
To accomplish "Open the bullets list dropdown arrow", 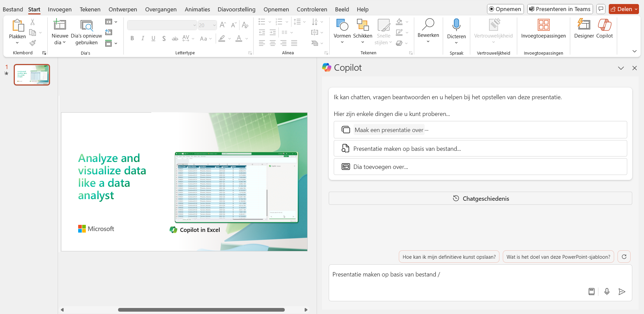I will [x=270, y=22].
